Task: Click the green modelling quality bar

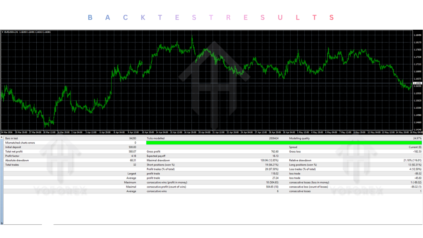Action: coord(284,143)
